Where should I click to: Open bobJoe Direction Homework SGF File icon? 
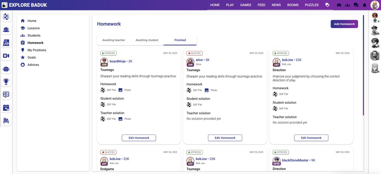[275, 94]
